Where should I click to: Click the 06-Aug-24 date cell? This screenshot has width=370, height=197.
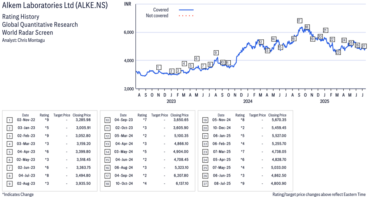(124, 168)
